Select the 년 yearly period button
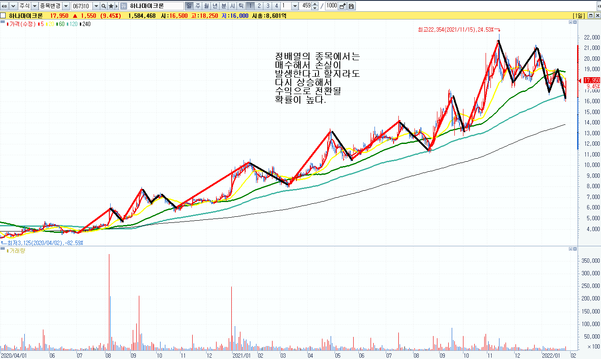This screenshot has height=359, width=601. 215,6
